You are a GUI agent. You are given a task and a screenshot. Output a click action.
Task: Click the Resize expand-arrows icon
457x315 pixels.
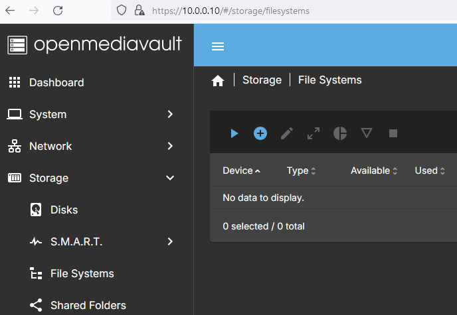[x=314, y=133]
